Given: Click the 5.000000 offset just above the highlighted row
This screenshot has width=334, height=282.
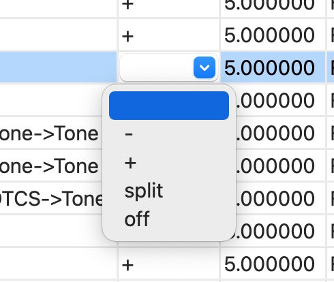Looking at the screenshot, I should click(x=269, y=35).
